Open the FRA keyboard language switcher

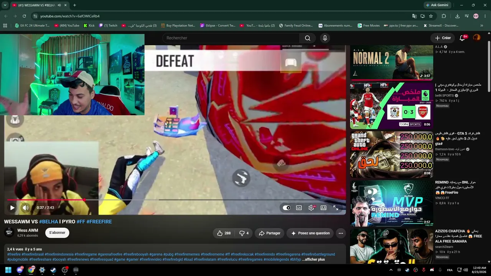point(450,270)
